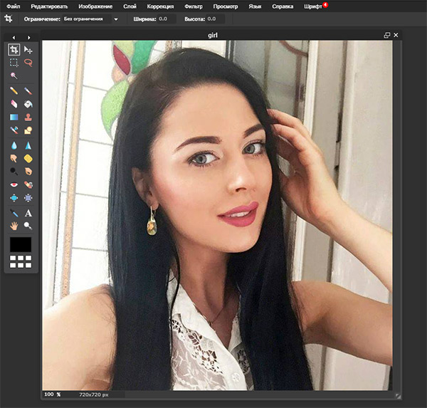
Task: Select the Type (A) text tool
Action: tap(28, 213)
